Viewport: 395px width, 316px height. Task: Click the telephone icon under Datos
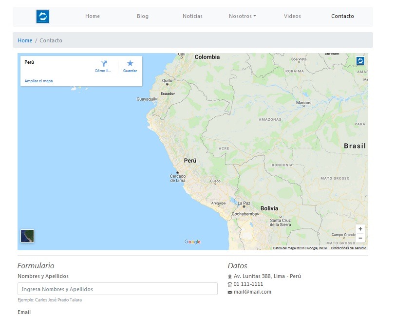(x=230, y=284)
